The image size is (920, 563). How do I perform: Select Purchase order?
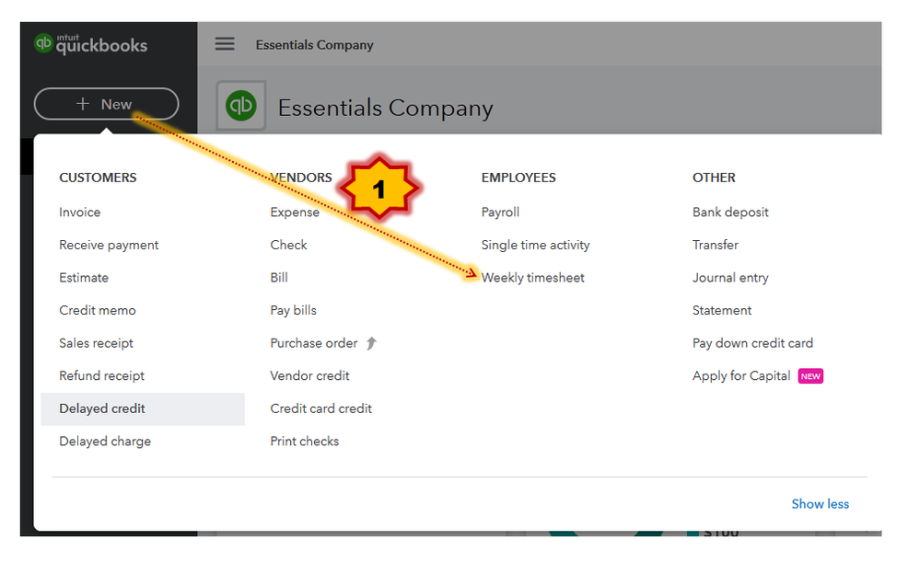tap(313, 343)
